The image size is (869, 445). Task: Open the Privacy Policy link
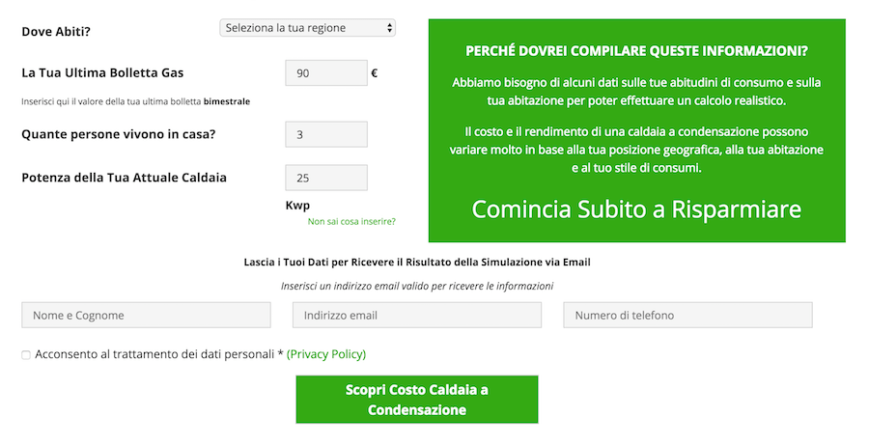coord(326,354)
